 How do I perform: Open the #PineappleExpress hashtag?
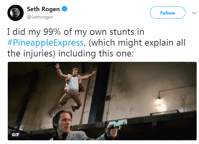45,43
